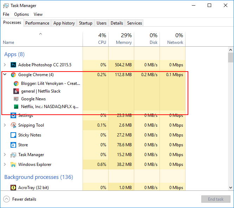The width and height of the screenshot is (234, 208).
Task: Click the Task Manager title bar icon
Action: pos(6,6)
